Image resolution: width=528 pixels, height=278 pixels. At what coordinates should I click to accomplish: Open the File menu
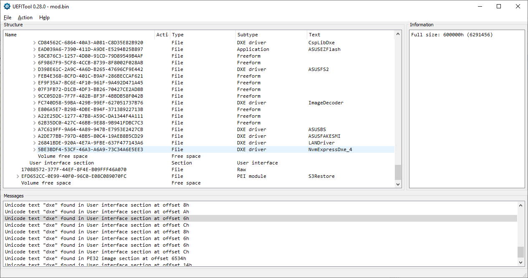(8, 18)
